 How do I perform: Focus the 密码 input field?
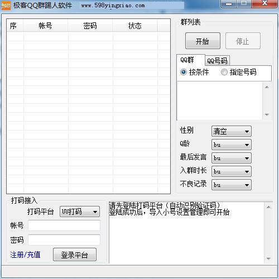[64, 240]
